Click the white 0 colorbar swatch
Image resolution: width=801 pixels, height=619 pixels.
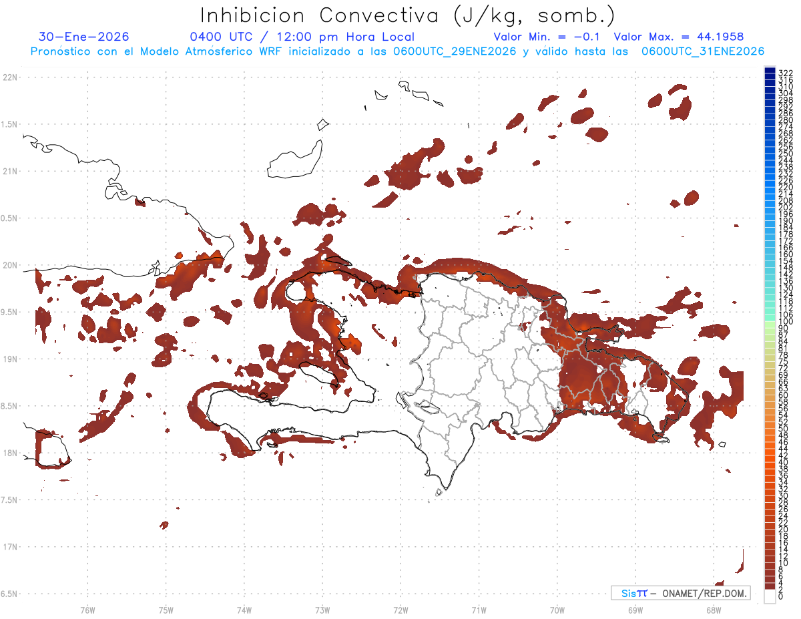coord(770,596)
